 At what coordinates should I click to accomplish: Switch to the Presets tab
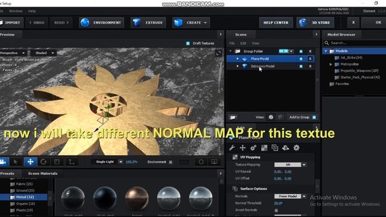pos(7,174)
